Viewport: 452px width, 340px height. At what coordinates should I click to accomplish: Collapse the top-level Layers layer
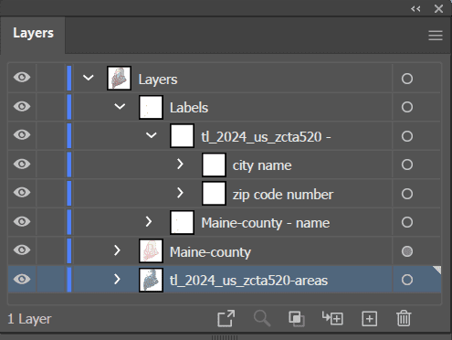coord(89,78)
